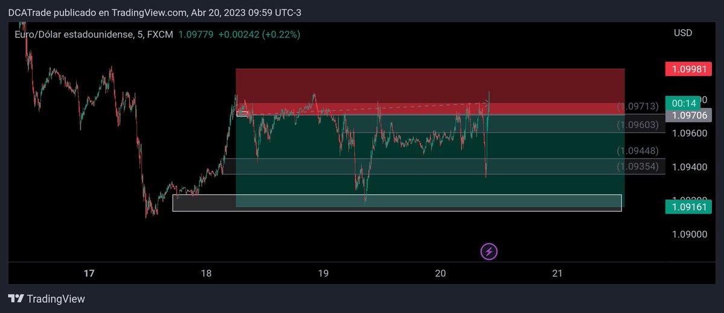
Task: Click date 20 on the time axis
Action: [440, 274]
